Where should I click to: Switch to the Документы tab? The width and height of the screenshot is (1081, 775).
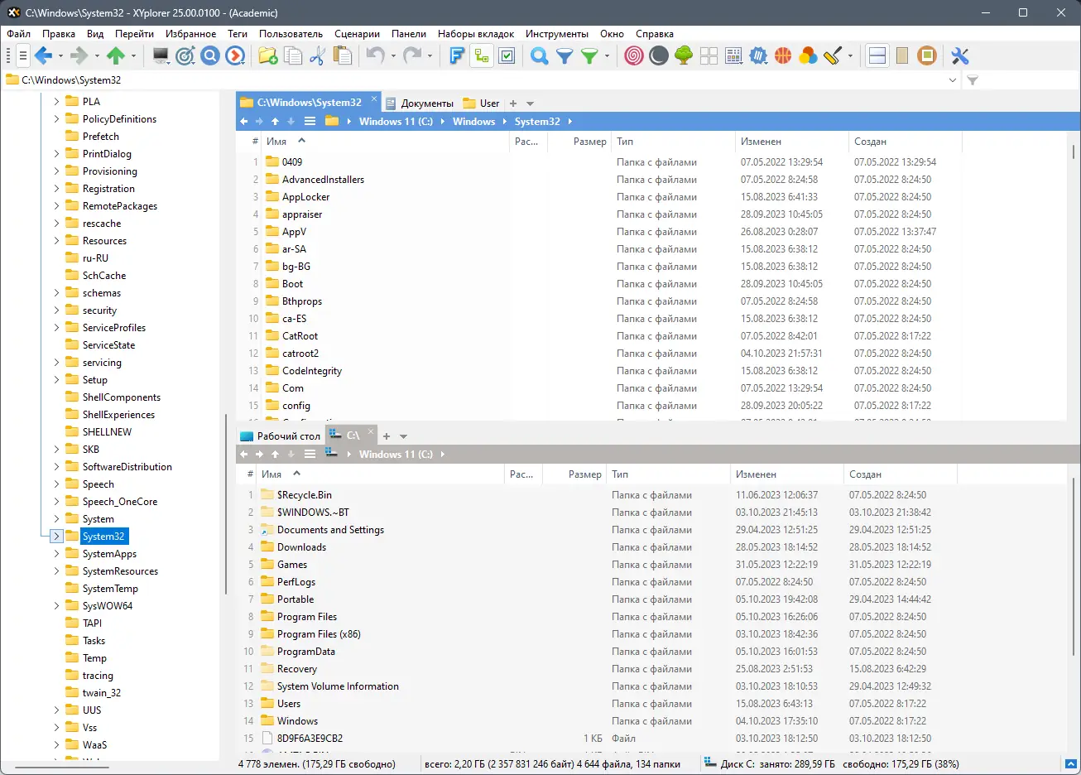425,103
